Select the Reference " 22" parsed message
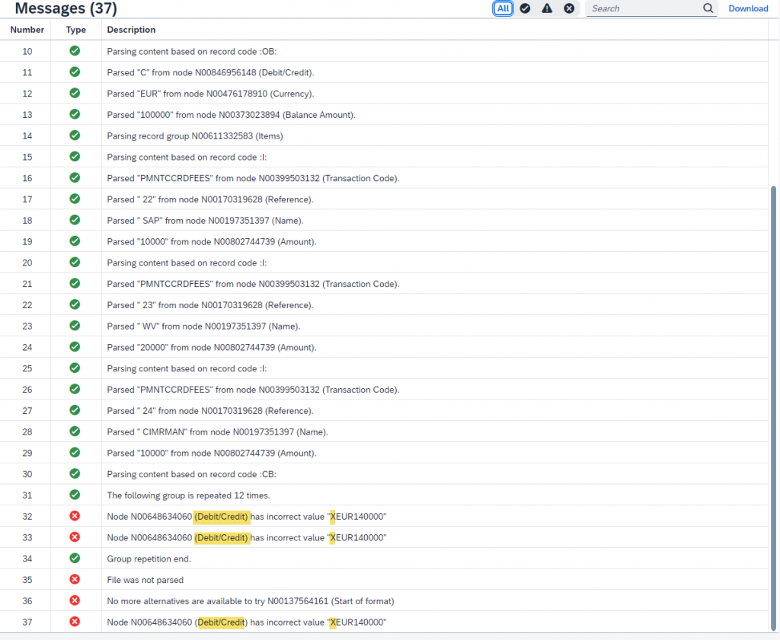Image resolution: width=780 pixels, height=640 pixels. [210, 199]
